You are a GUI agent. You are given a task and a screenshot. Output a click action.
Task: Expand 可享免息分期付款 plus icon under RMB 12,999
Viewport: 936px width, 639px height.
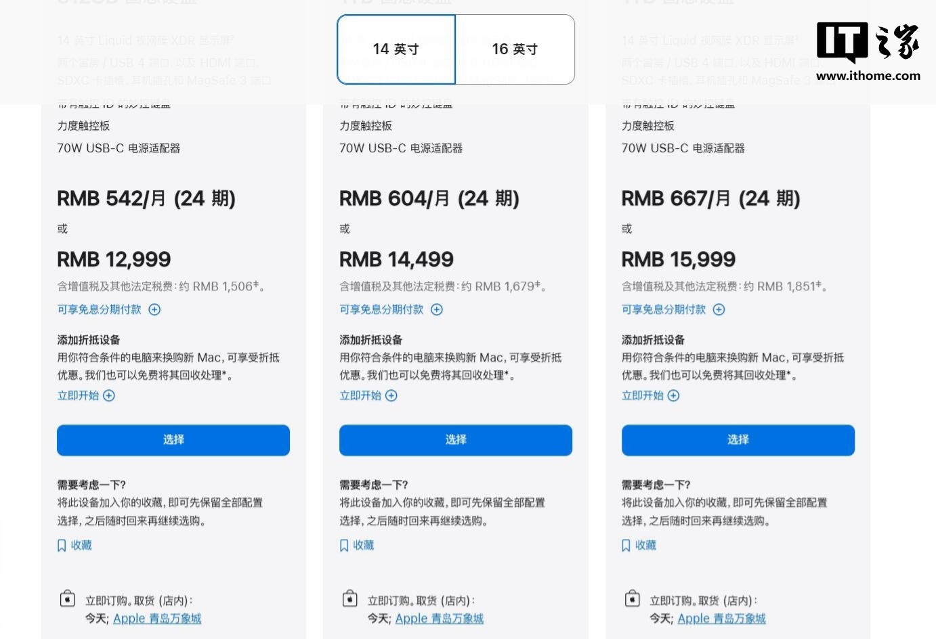click(x=154, y=309)
